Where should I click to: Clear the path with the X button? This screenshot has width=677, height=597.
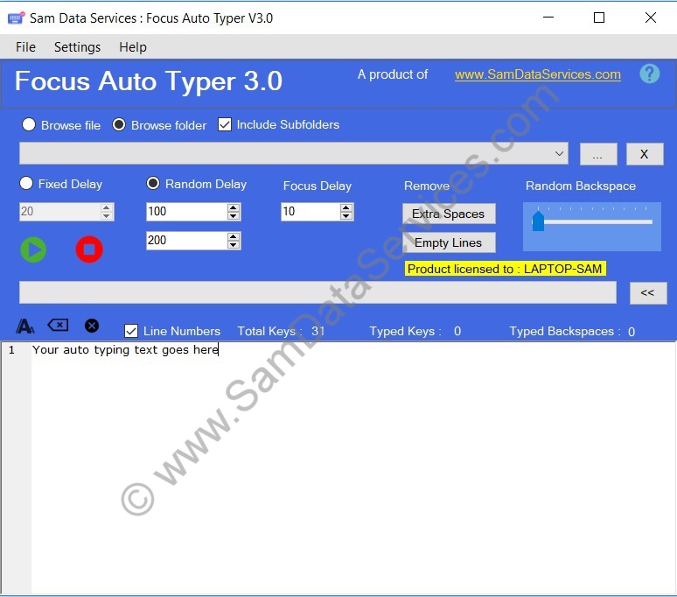click(x=644, y=154)
